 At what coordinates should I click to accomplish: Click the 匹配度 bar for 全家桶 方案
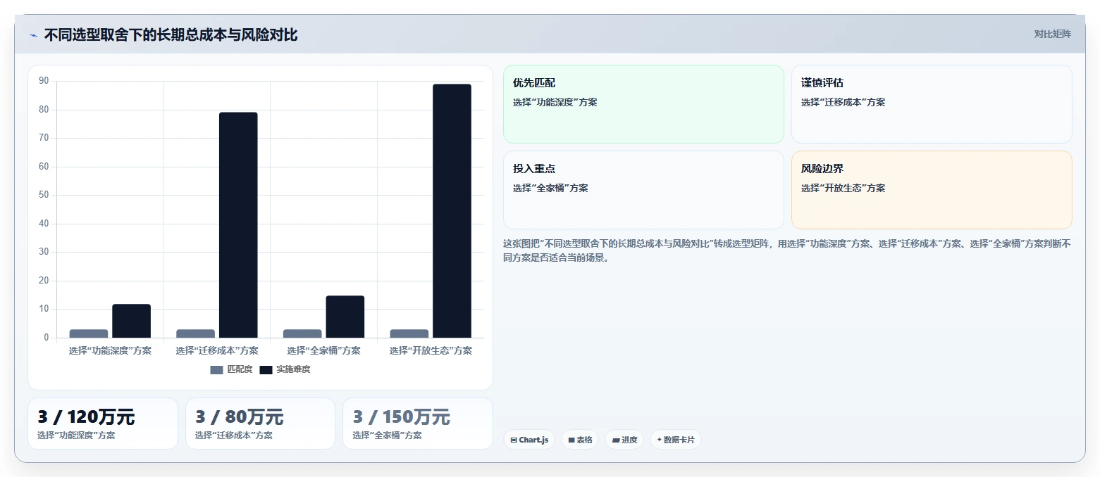click(302, 333)
